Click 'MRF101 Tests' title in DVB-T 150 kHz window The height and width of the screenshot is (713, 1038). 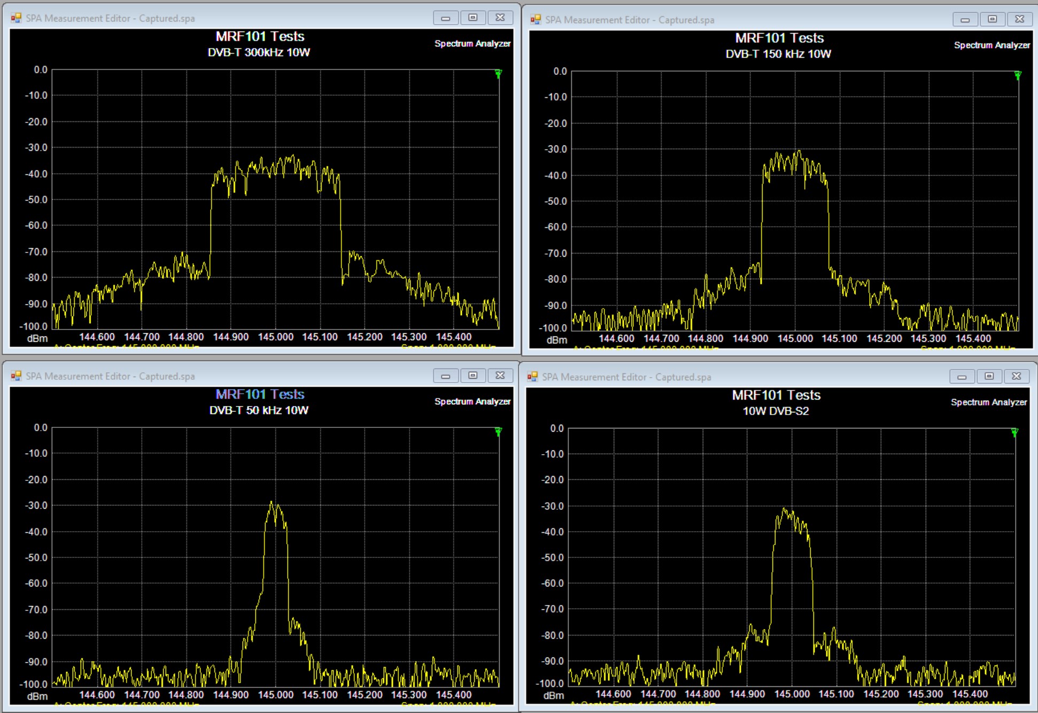click(779, 38)
